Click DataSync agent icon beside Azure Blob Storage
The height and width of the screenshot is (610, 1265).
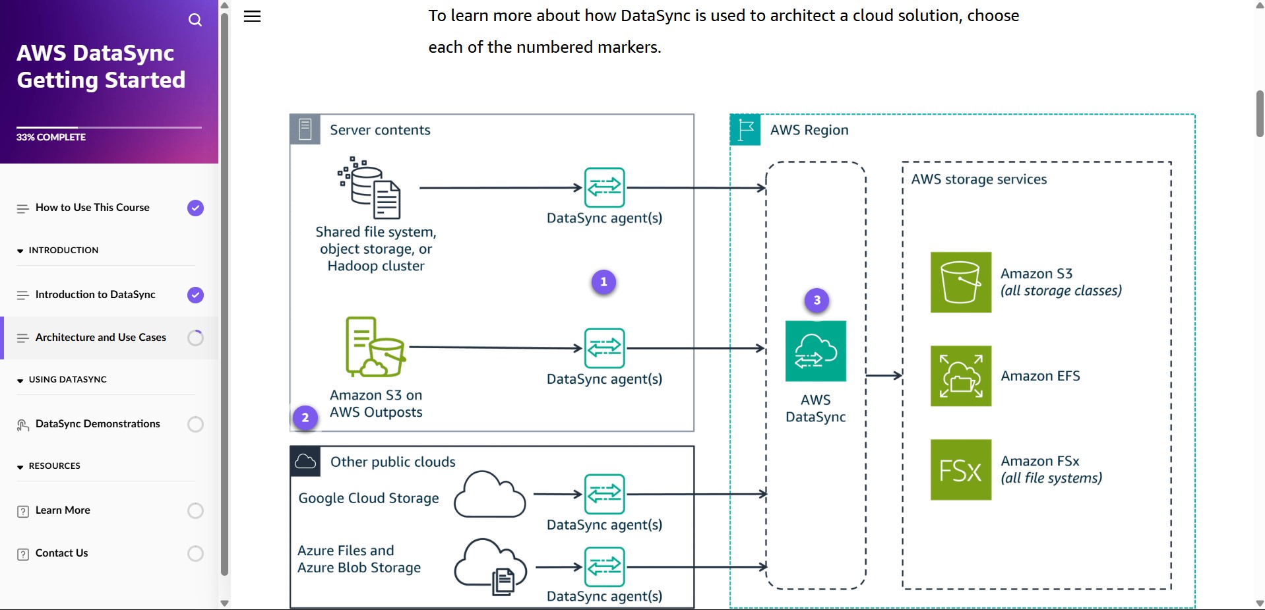tap(604, 567)
